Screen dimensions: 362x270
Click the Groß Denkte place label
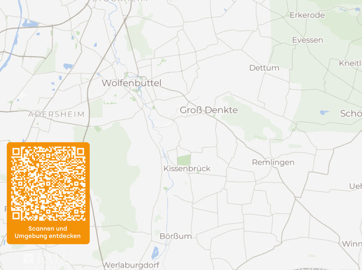click(x=209, y=110)
